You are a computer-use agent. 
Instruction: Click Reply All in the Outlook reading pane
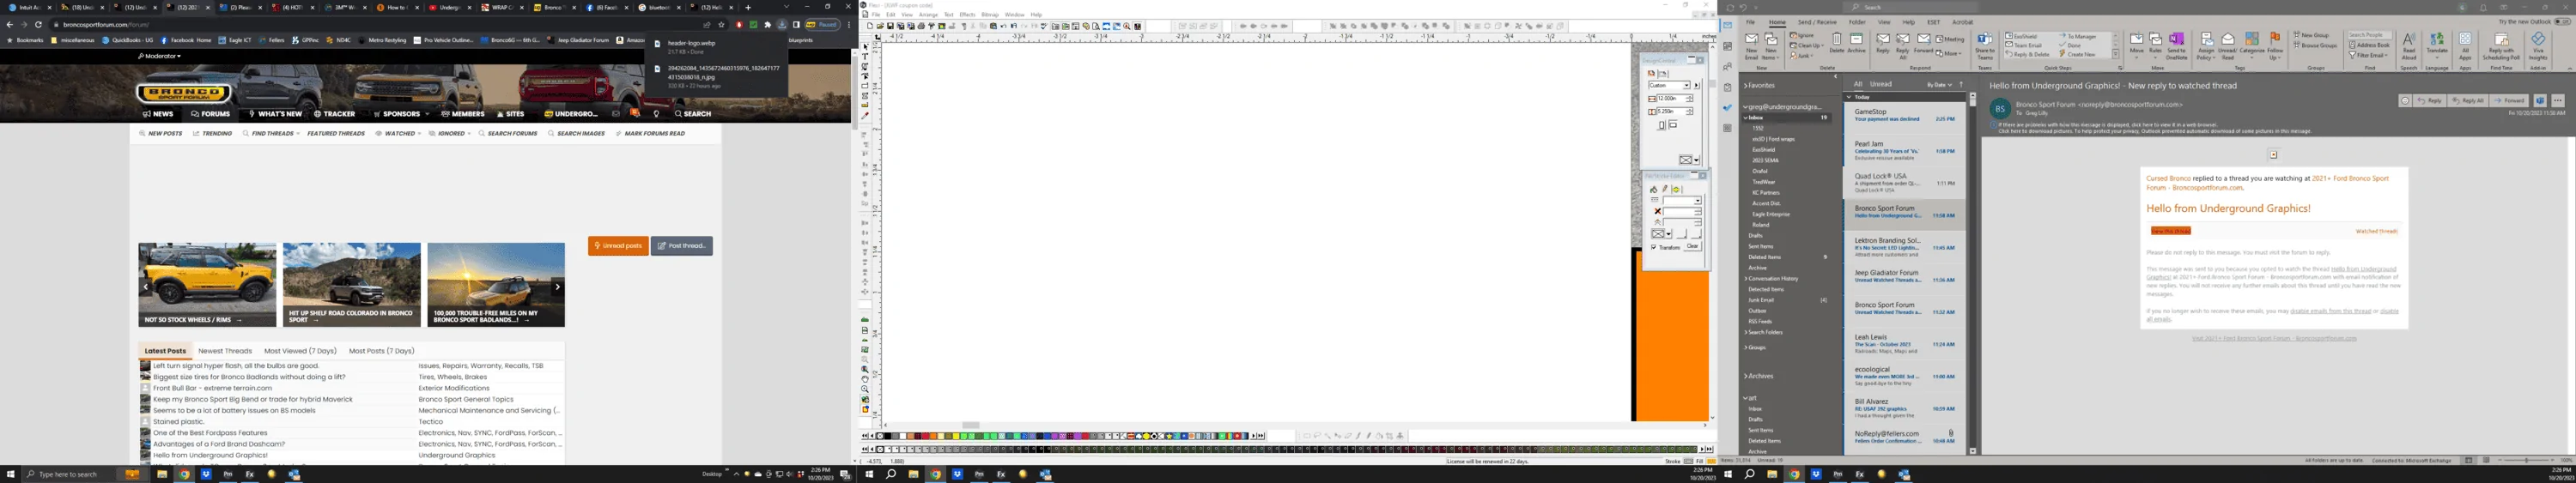2467,101
